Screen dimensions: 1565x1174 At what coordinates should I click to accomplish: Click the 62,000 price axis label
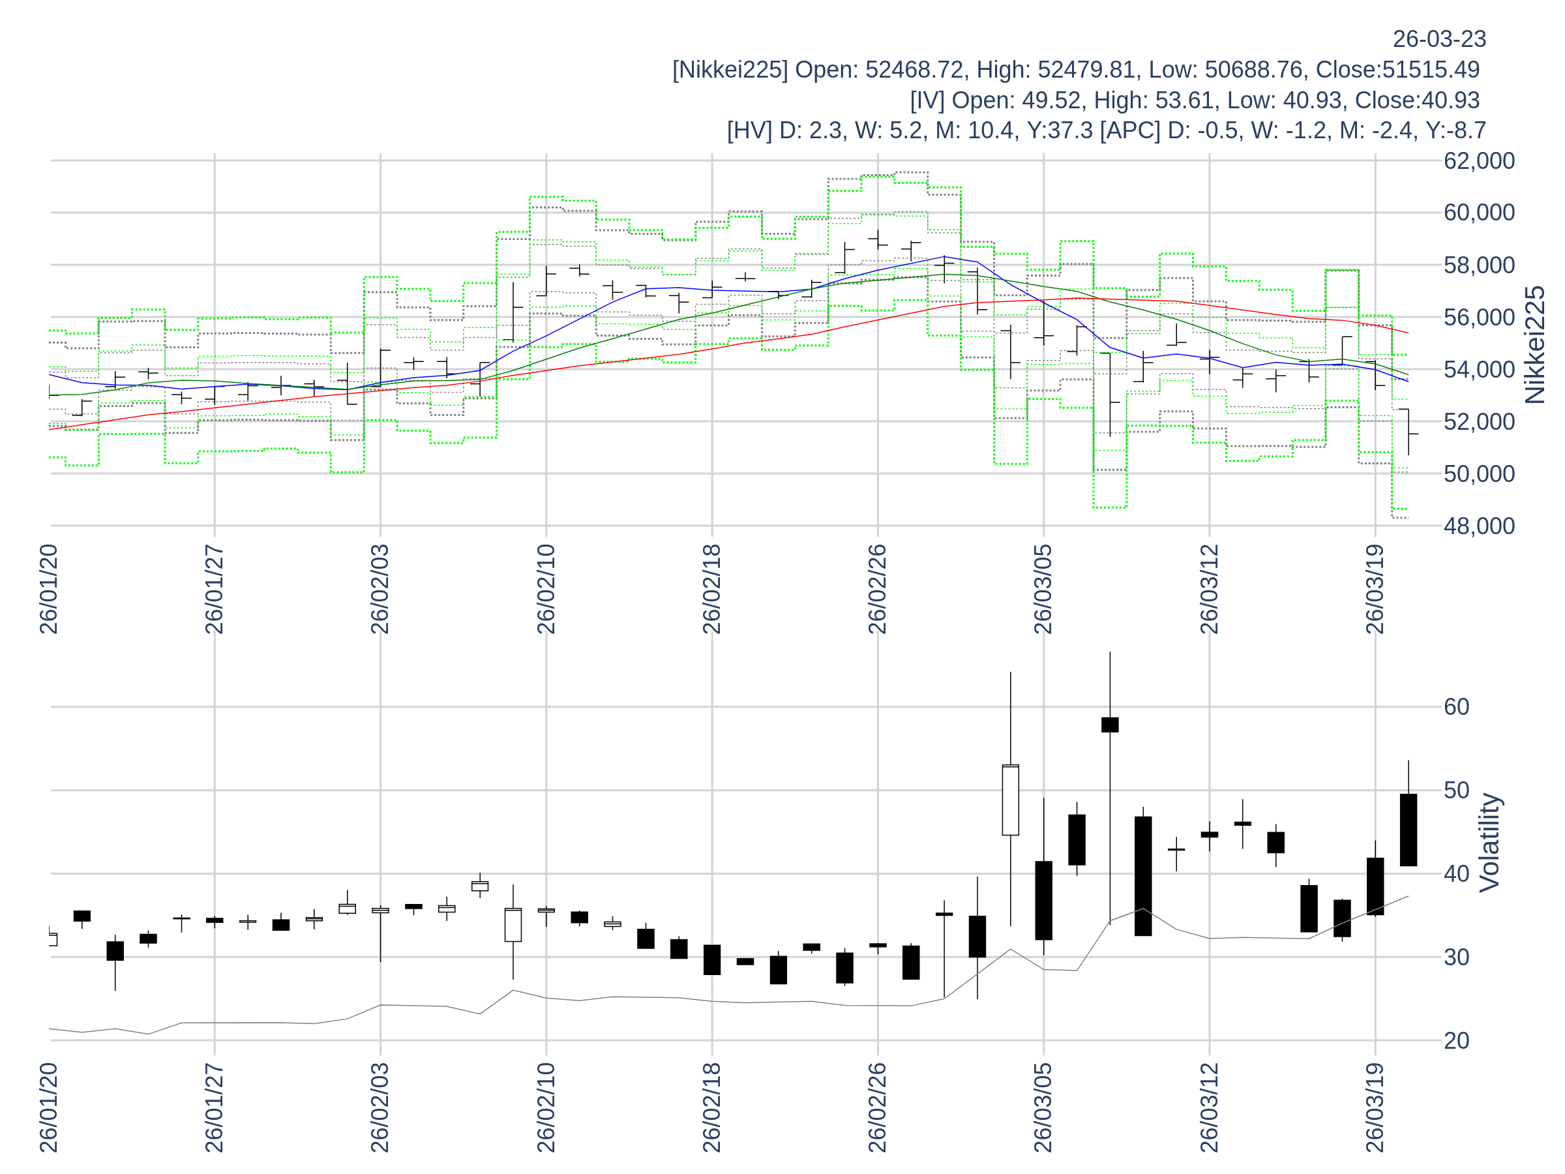coord(1479,161)
